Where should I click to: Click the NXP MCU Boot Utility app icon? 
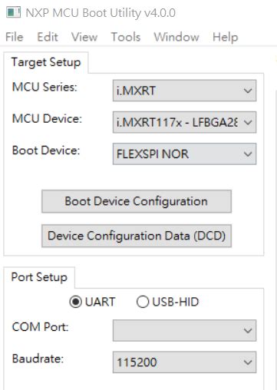[13, 12]
